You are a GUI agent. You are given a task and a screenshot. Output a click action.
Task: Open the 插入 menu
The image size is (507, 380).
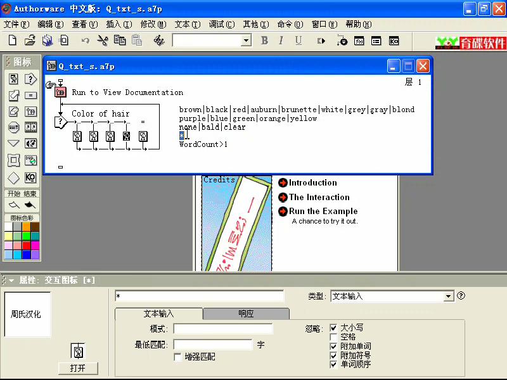pos(119,24)
